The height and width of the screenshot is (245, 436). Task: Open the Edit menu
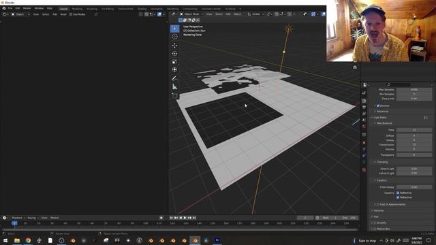[x=18, y=9]
